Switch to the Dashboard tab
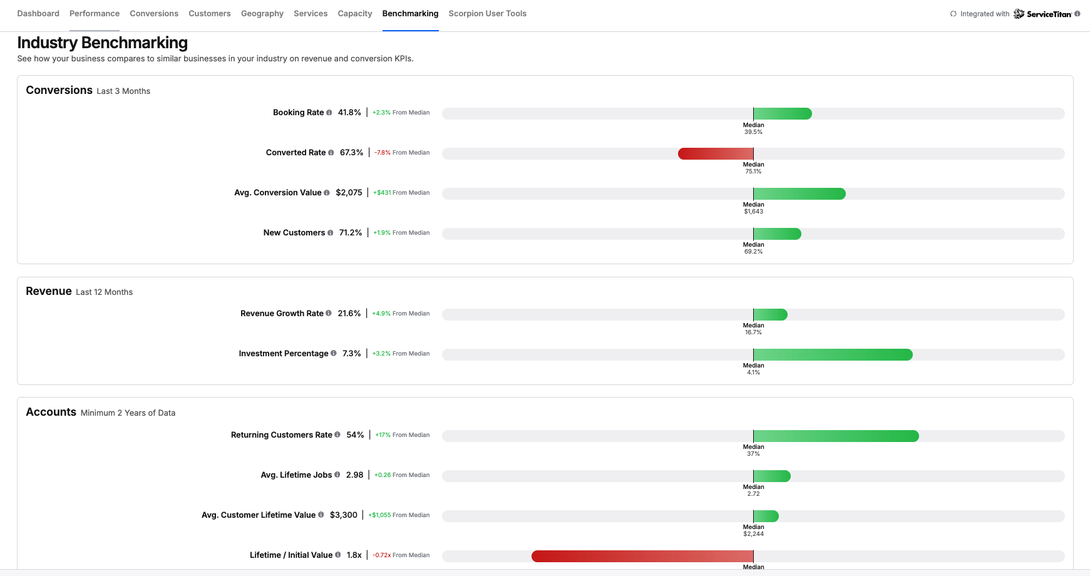 tap(38, 14)
